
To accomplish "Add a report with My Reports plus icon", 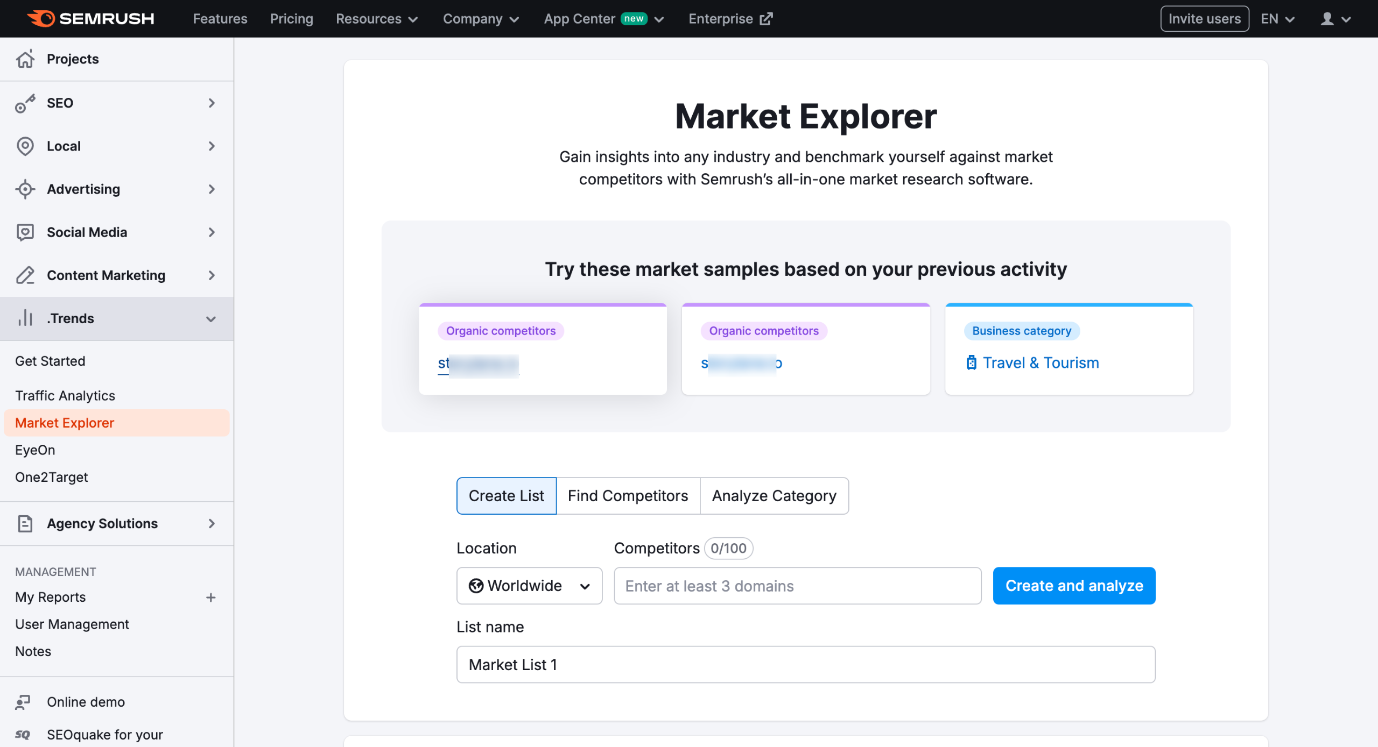I will (211, 597).
